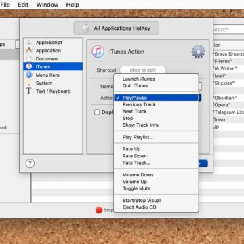This screenshot has width=244, height=244.
Task: Choose Rate Track... option
Action: (x=156, y=163)
